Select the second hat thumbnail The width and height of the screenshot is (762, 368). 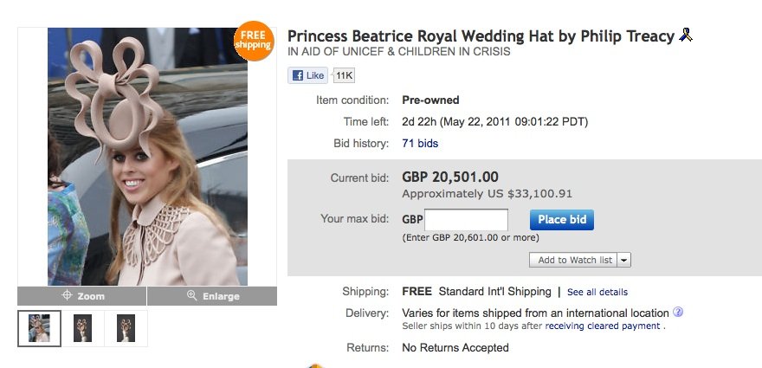[82, 328]
